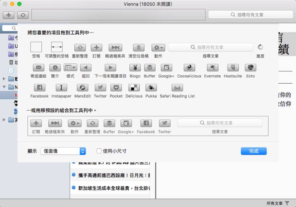
Task: Open the 樣式 style dropdown icon
Action: (70, 68)
